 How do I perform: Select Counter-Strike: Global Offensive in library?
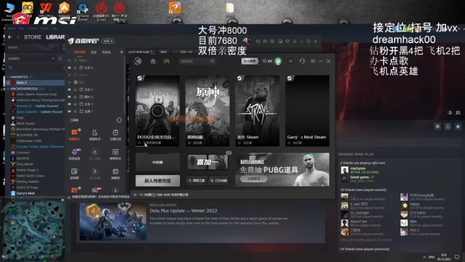pos(40,147)
